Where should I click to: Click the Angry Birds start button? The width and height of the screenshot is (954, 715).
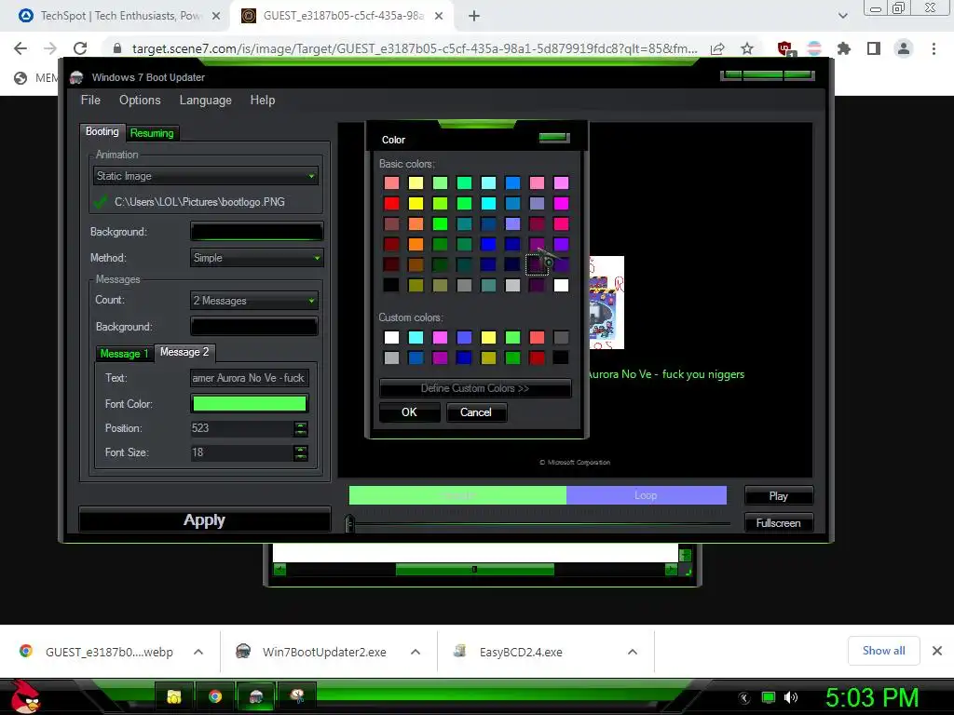(x=25, y=696)
